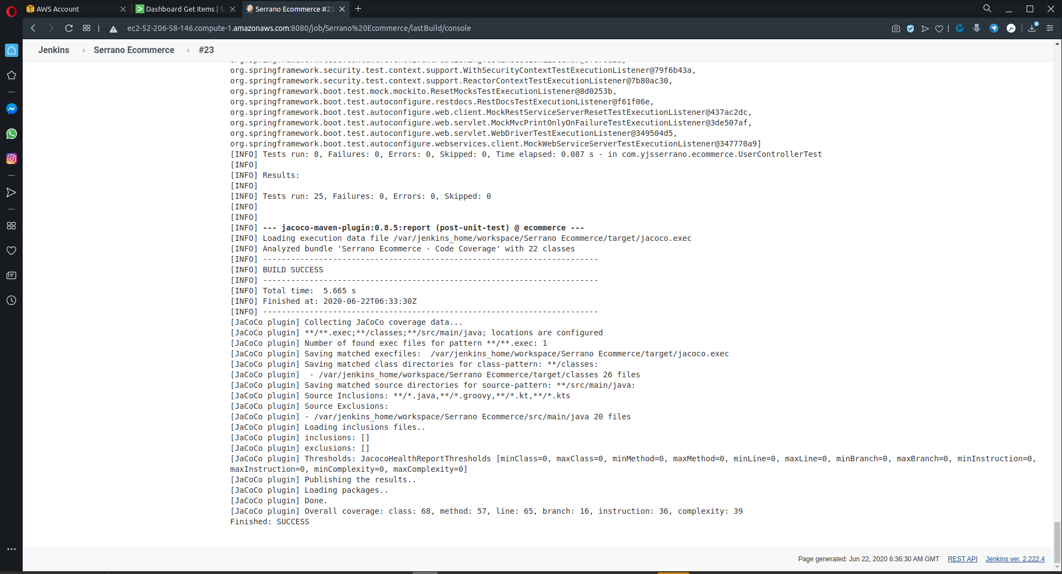Switch to the Dashboard Get Items tab
Image resolution: width=1062 pixels, height=574 pixels.
click(186, 9)
